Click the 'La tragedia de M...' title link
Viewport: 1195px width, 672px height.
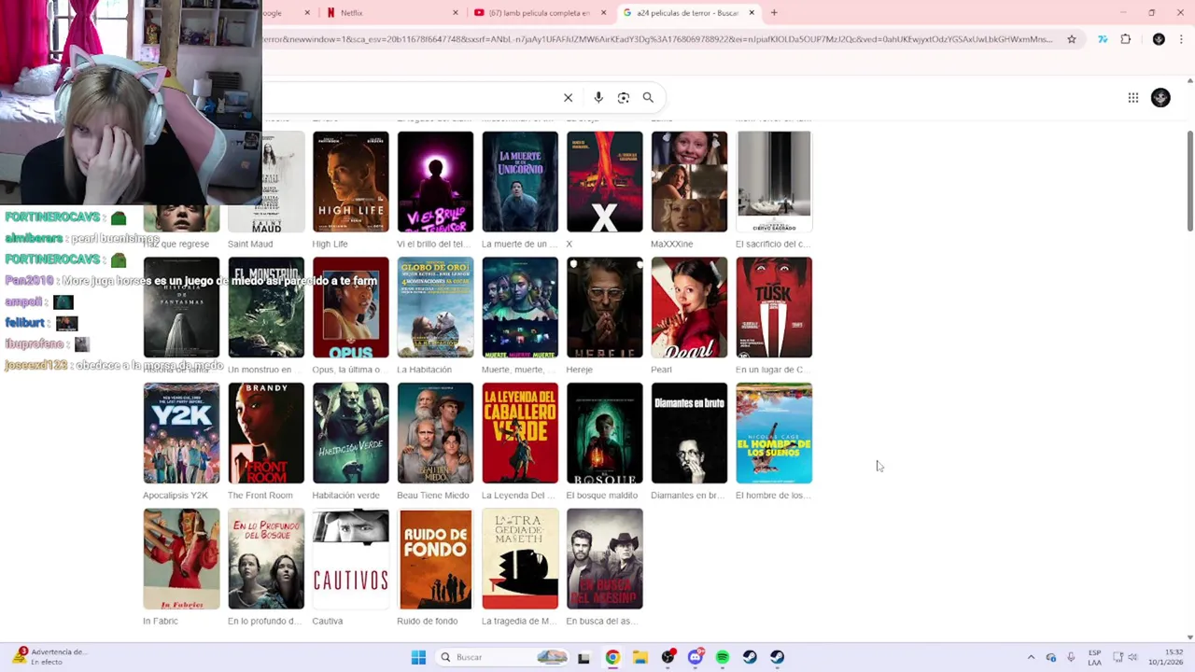pos(519,621)
